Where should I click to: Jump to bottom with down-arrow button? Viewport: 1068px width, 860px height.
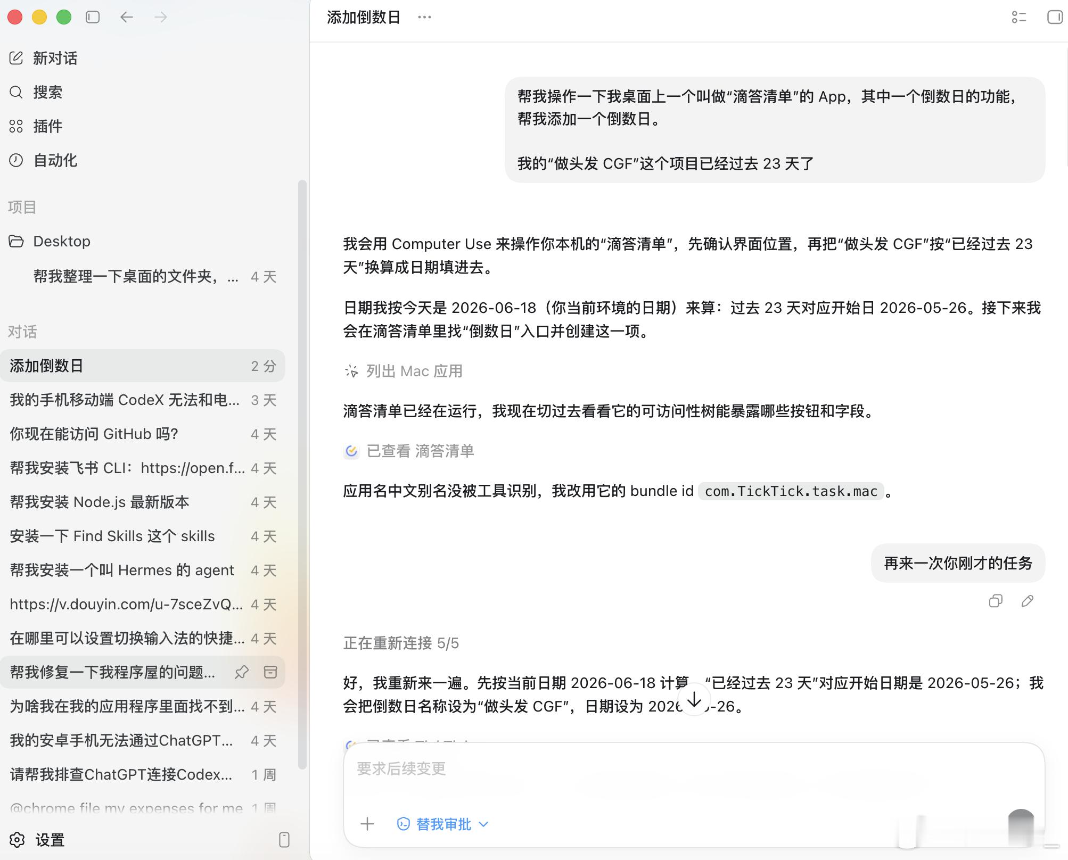(x=694, y=699)
